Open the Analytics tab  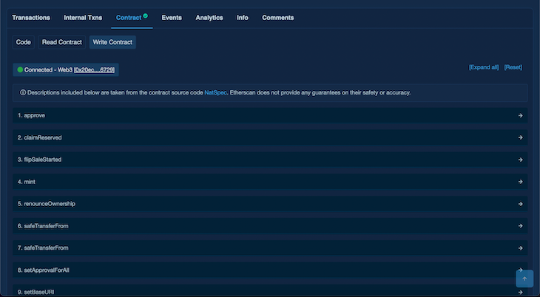pos(209,18)
